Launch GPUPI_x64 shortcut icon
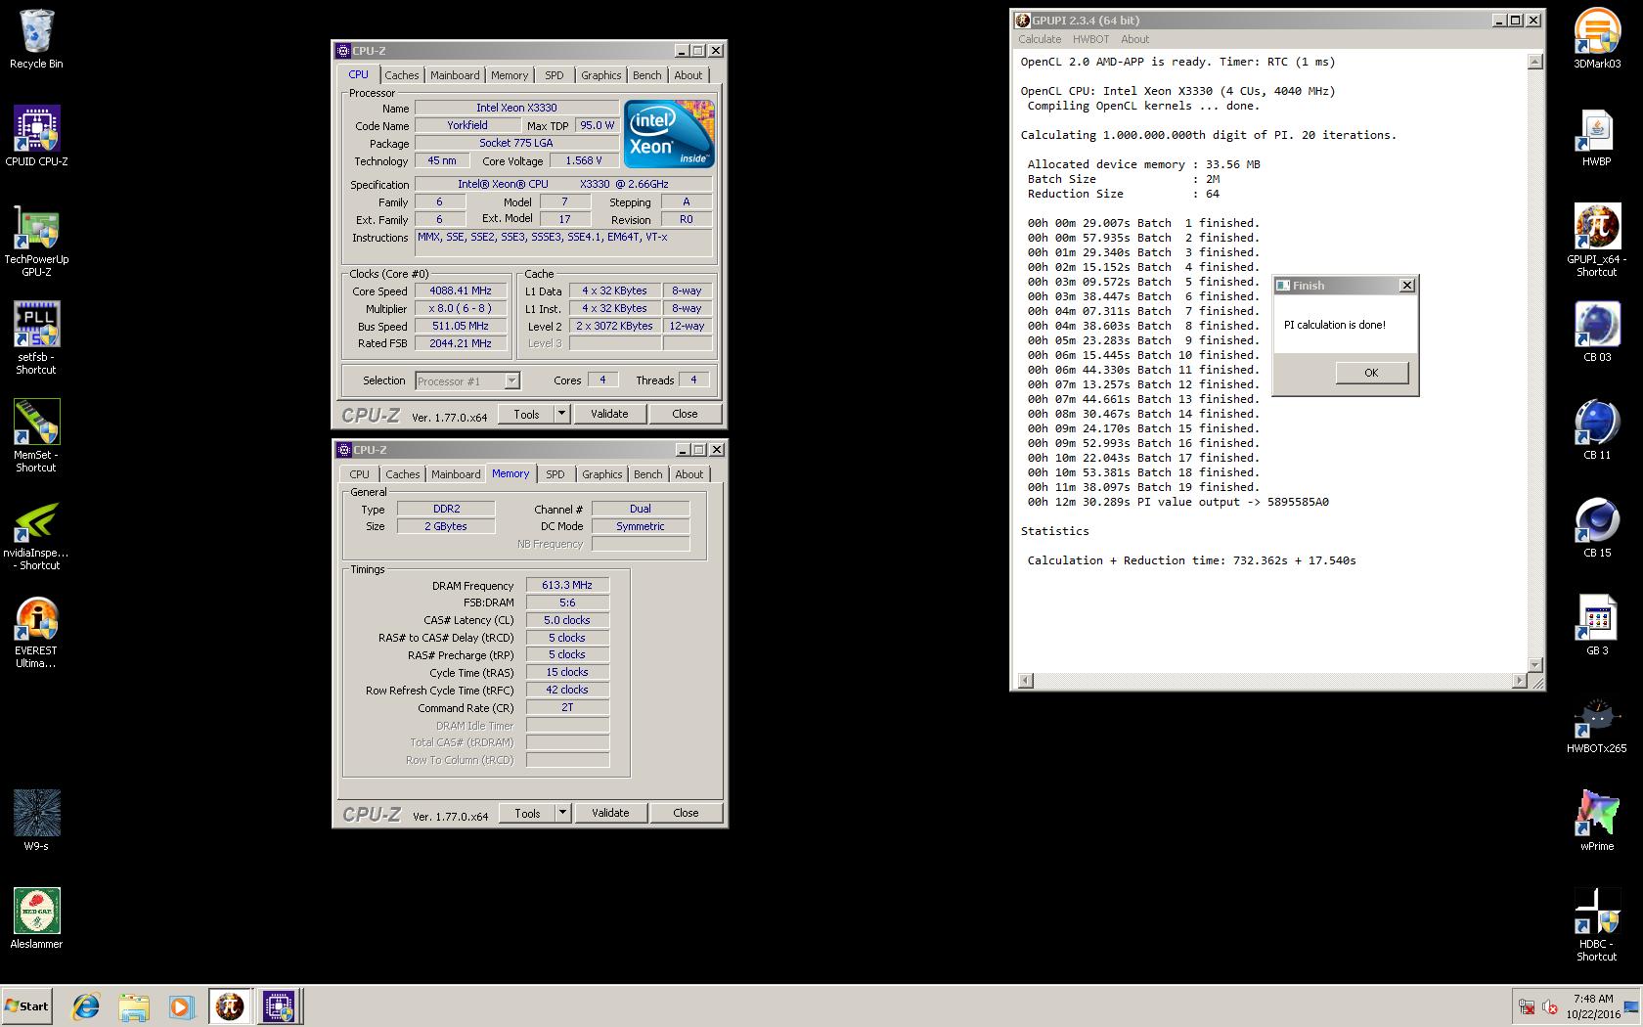The width and height of the screenshot is (1643, 1027). point(1597,241)
